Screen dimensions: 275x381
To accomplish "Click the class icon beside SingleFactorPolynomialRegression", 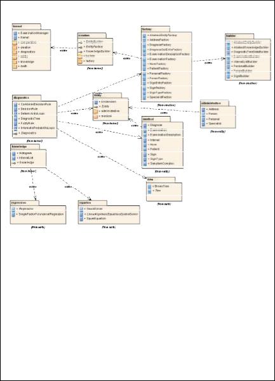I will [13, 214].
